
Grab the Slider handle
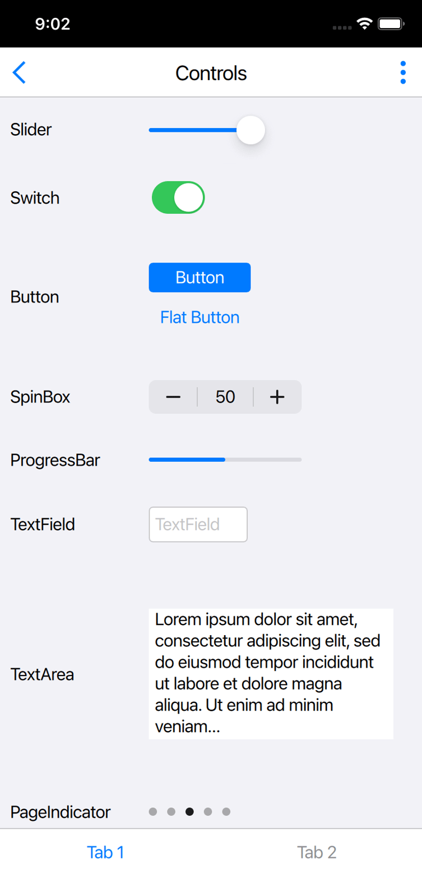(x=251, y=130)
